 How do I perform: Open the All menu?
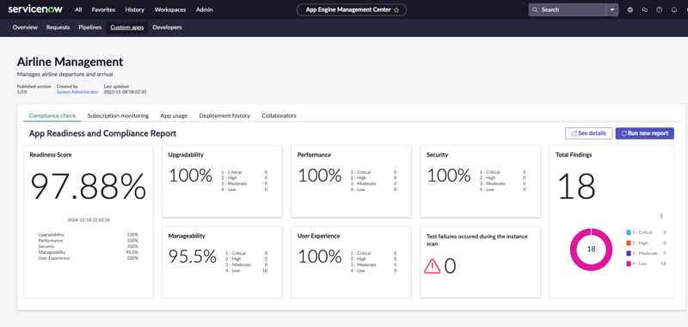click(x=78, y=9)
